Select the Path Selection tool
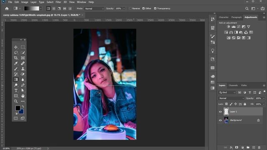 (x=23, y=90)
